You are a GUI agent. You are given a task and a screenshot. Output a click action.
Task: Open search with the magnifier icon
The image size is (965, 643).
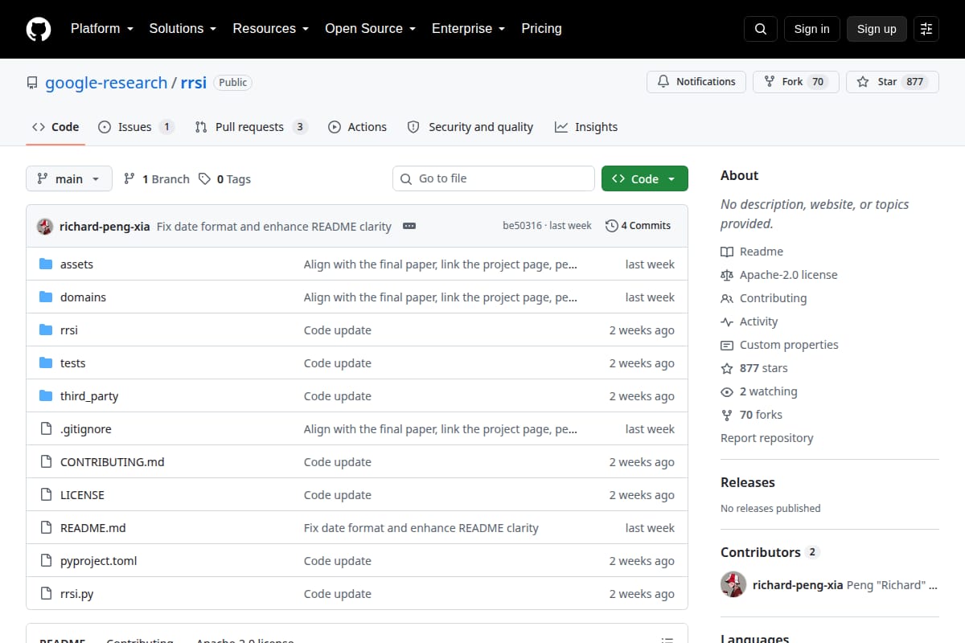(x=761, y=29)
